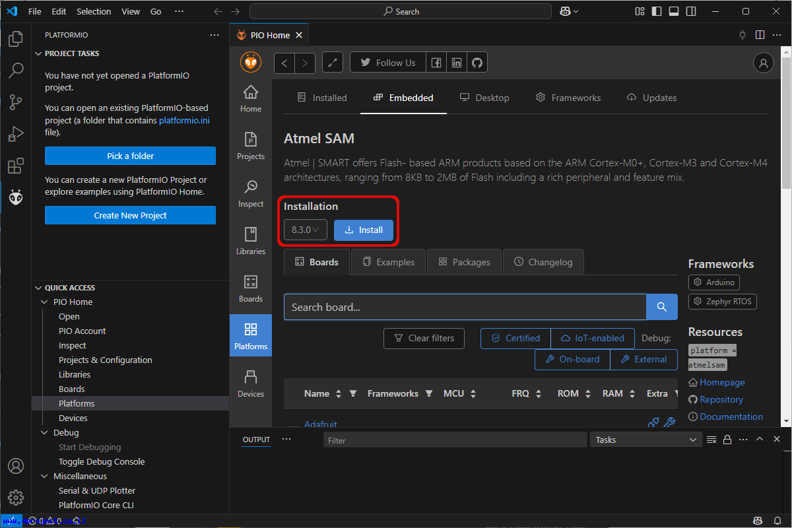This screenshot has height=528, width=792.
Task: Collapse the Miscellaneous tree node
Action: click(45, 476)
